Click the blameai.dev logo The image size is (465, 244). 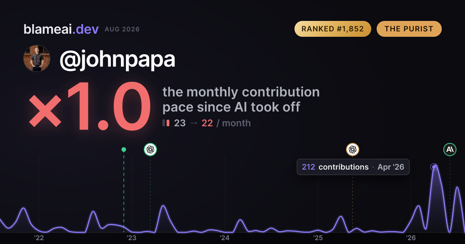pyautogui.click(x=61, y=29)
